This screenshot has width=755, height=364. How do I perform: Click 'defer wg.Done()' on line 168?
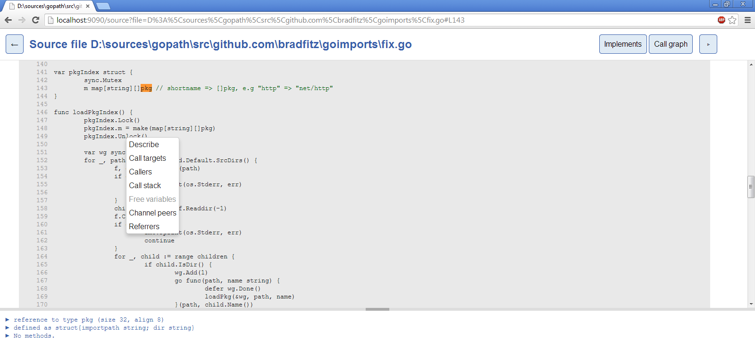(233, 289)
